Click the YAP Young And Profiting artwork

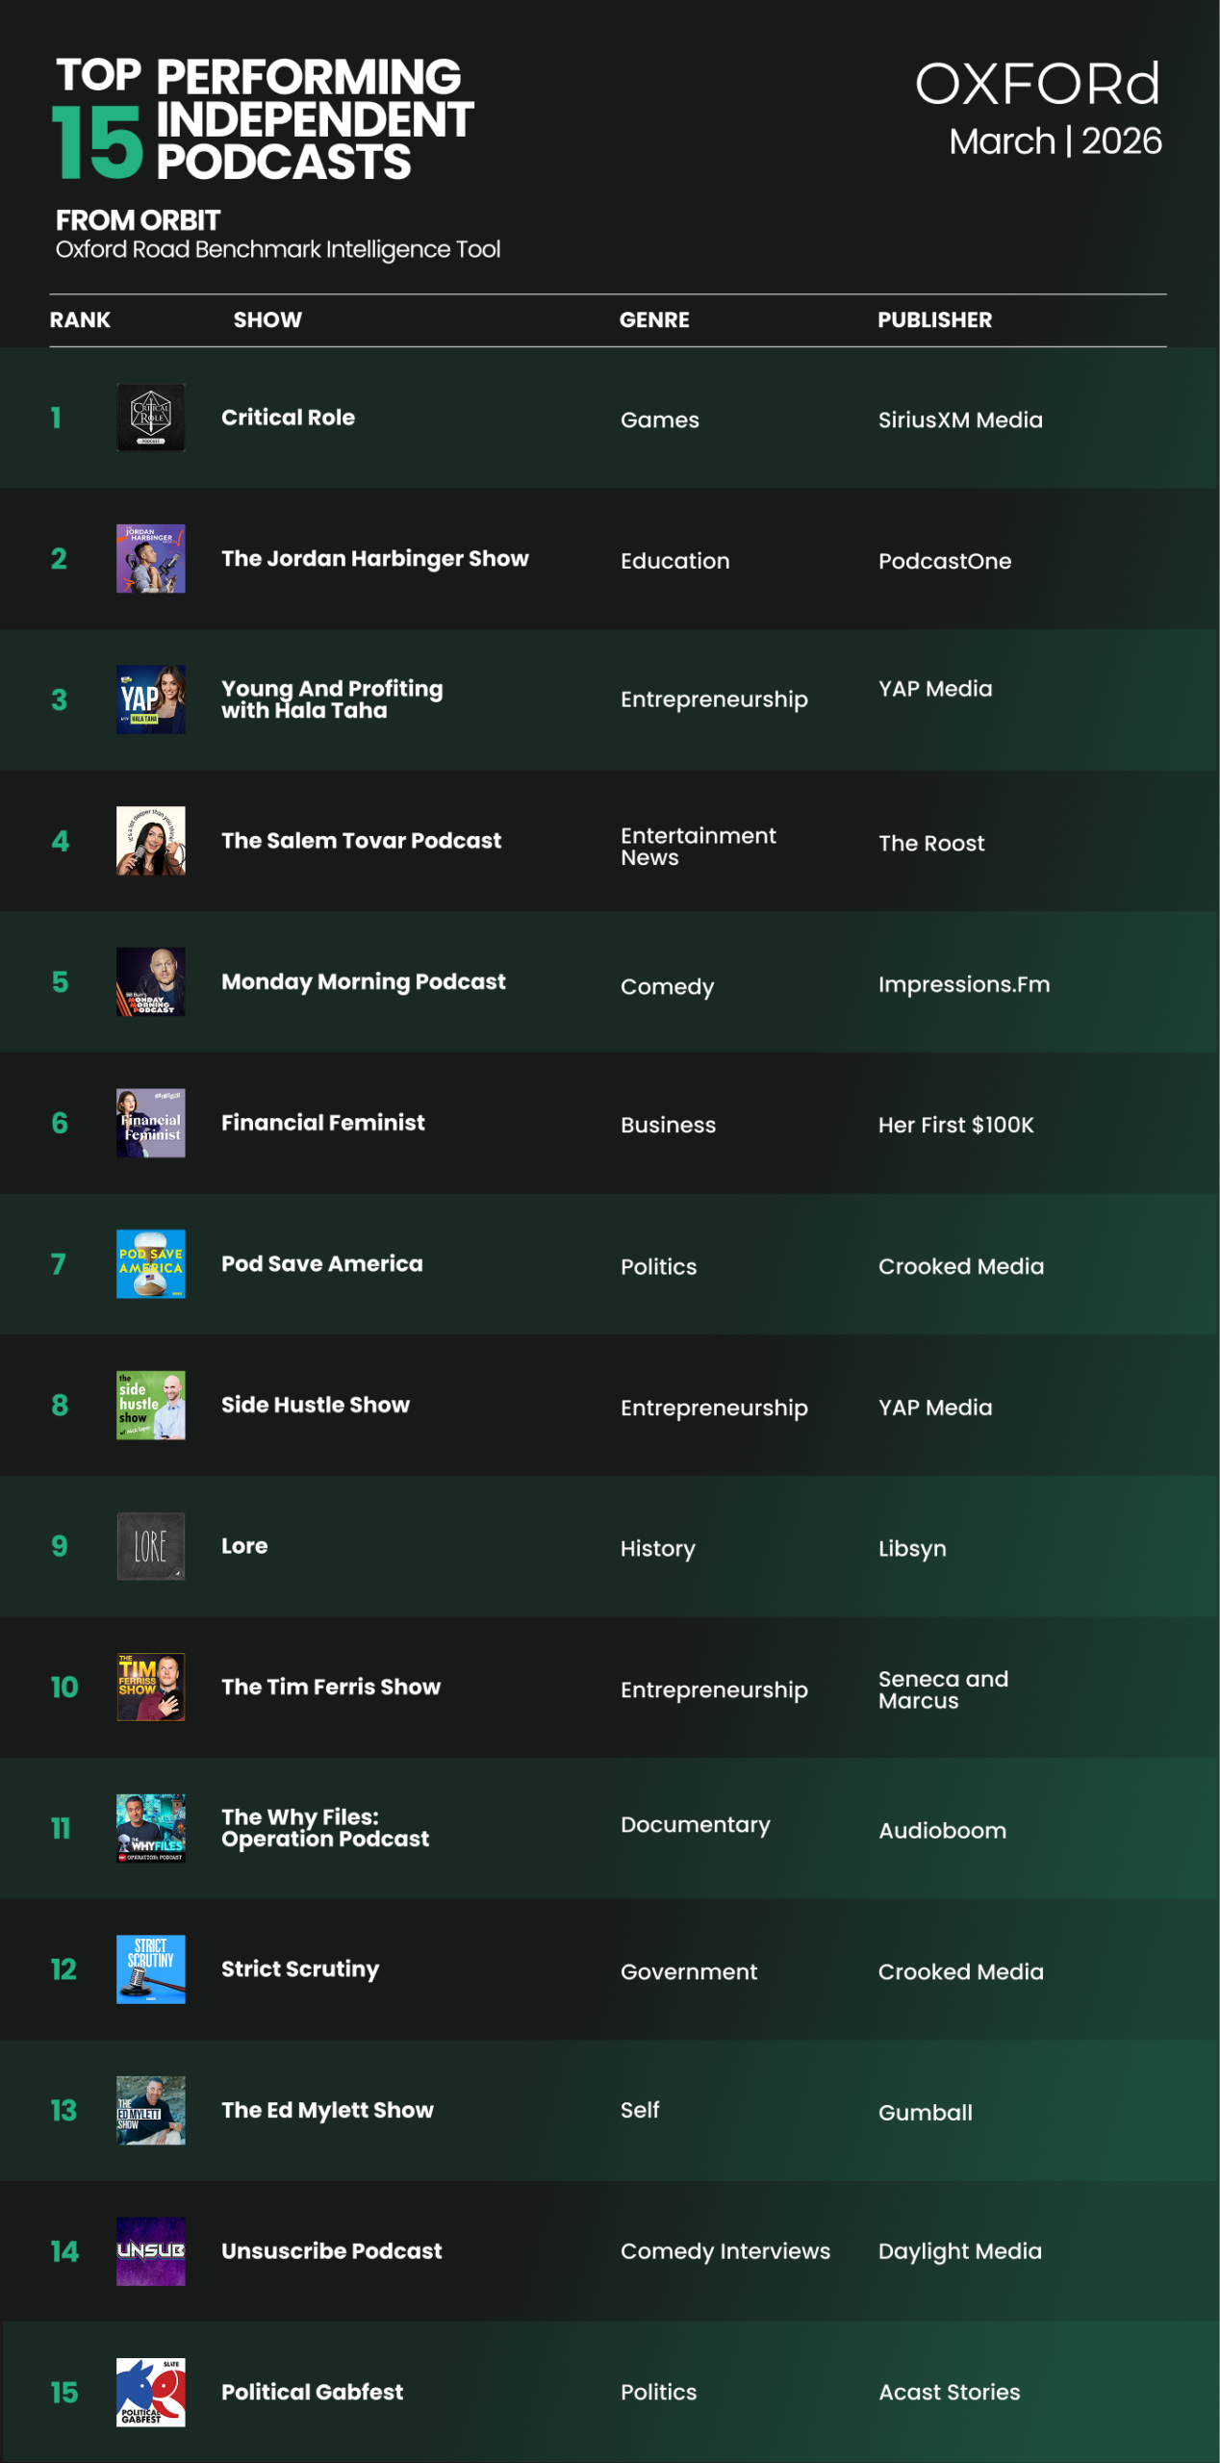(x=150, y=699)
